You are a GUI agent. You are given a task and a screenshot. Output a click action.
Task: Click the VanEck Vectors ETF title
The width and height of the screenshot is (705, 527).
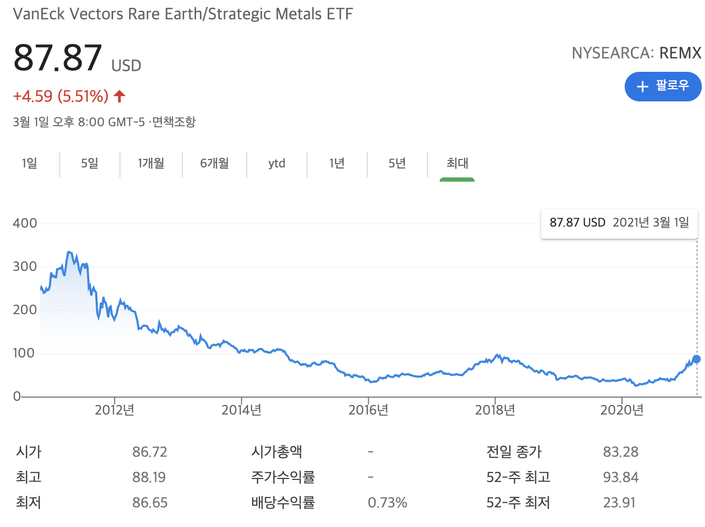click(x=183, y=14)
